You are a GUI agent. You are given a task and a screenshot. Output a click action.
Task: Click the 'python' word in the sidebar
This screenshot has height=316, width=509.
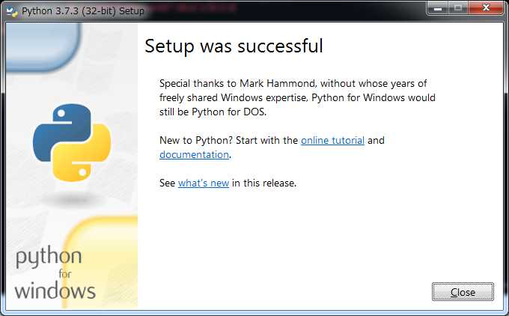click(49, 258)
